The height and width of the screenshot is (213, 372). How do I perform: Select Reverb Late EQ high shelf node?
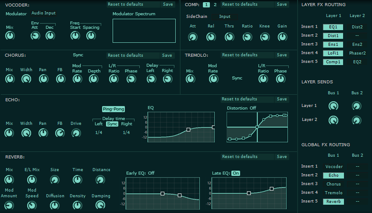click(272, 189)
